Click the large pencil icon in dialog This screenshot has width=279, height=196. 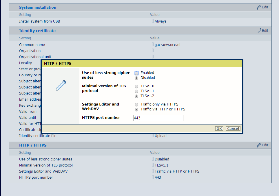61,86
